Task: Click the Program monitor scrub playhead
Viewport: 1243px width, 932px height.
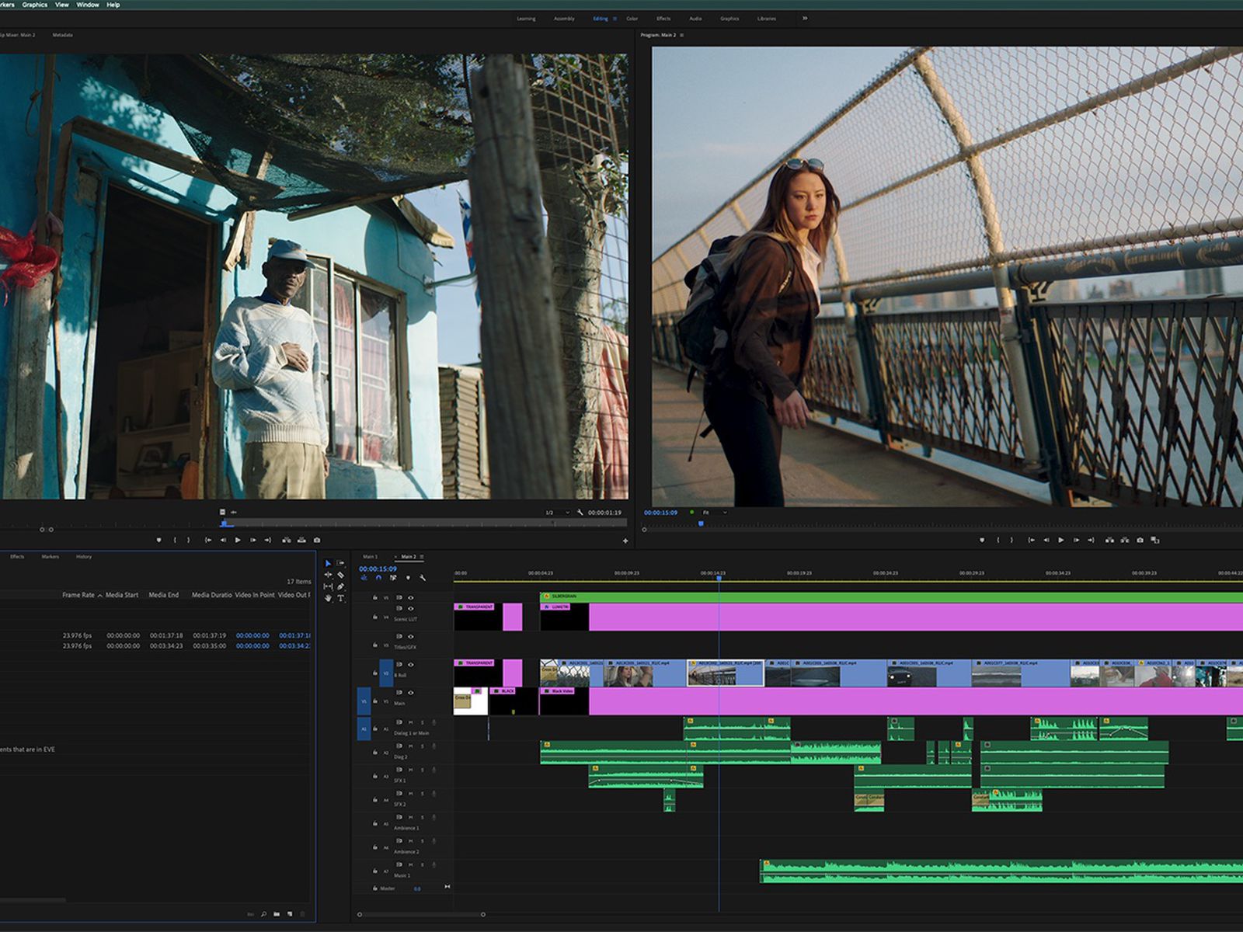Action: click(701, 524)
